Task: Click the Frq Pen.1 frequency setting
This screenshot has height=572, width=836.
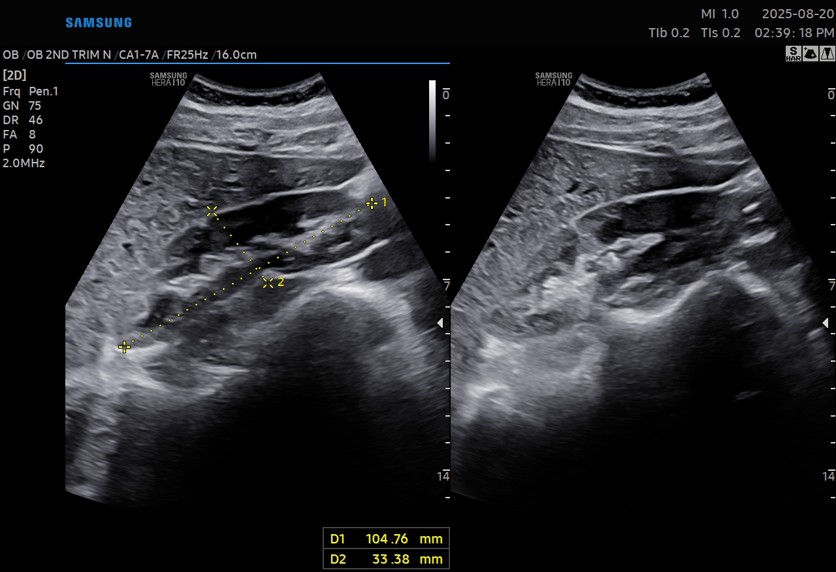Action: pyautogui.click(x=30, y=91)
